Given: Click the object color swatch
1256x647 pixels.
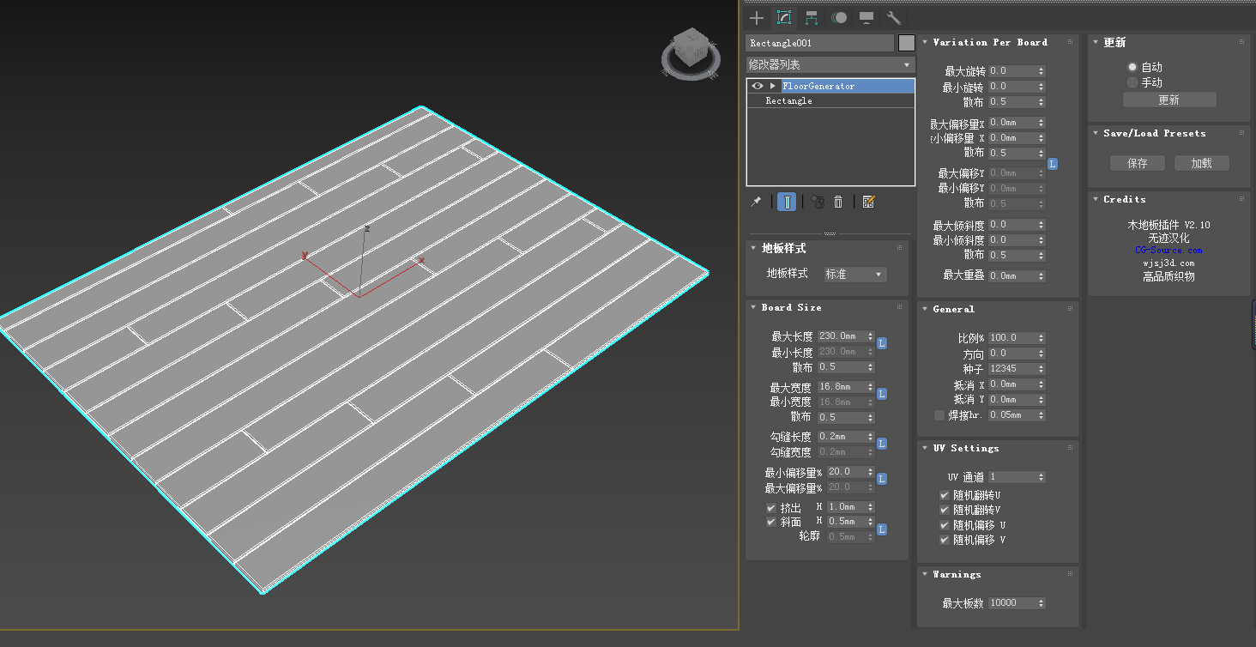Looking at the screenshot, I should click(906, 43).
